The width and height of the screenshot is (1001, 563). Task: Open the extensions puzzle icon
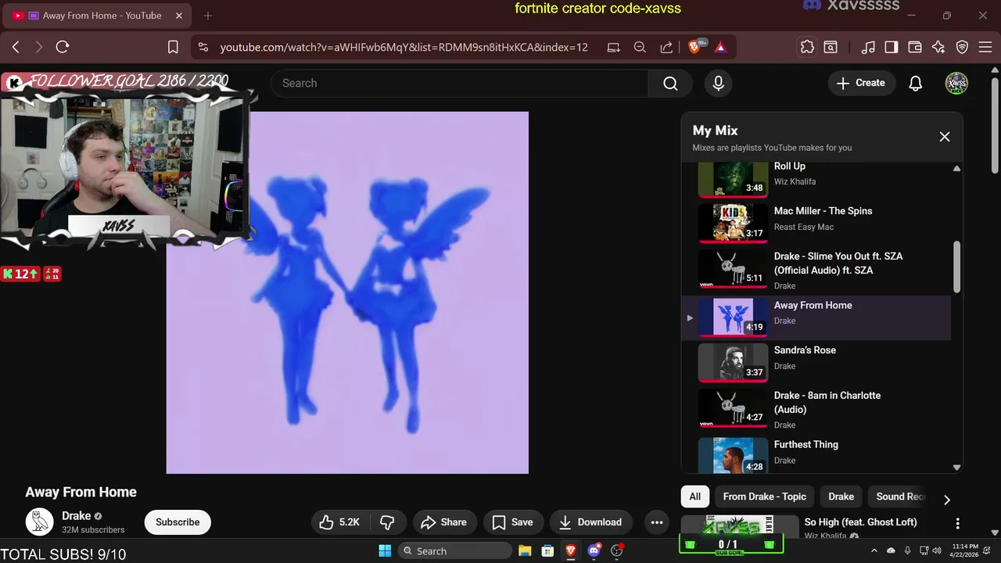807,47
